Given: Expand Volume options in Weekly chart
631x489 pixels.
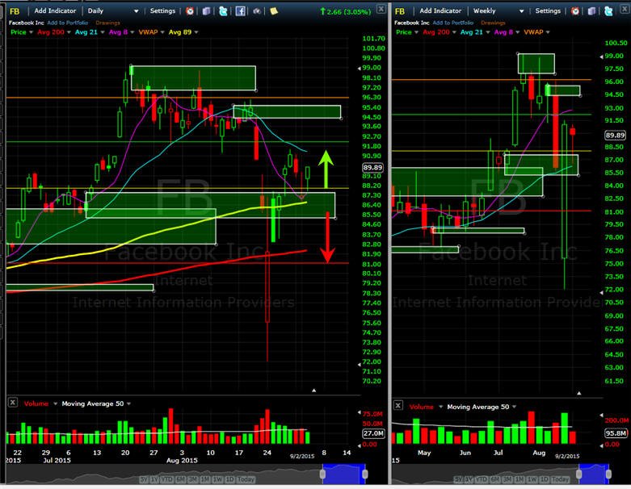Looking at the screenshot, I should pyautogui.click(x=440, y=407).
